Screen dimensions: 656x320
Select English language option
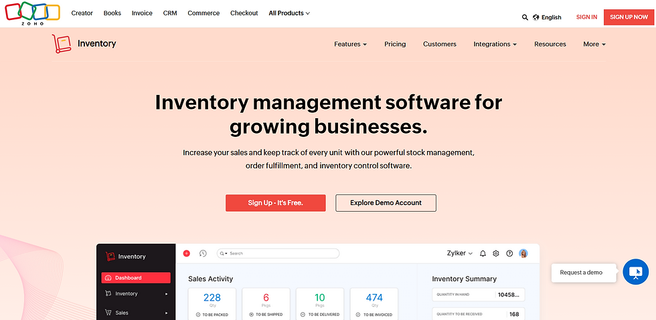(x=551, y=17)
